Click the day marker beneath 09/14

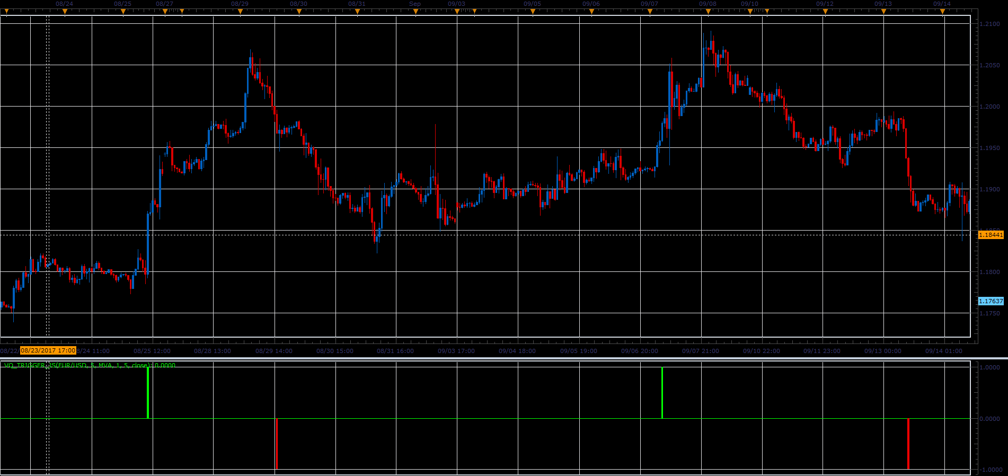coord(942,11)
